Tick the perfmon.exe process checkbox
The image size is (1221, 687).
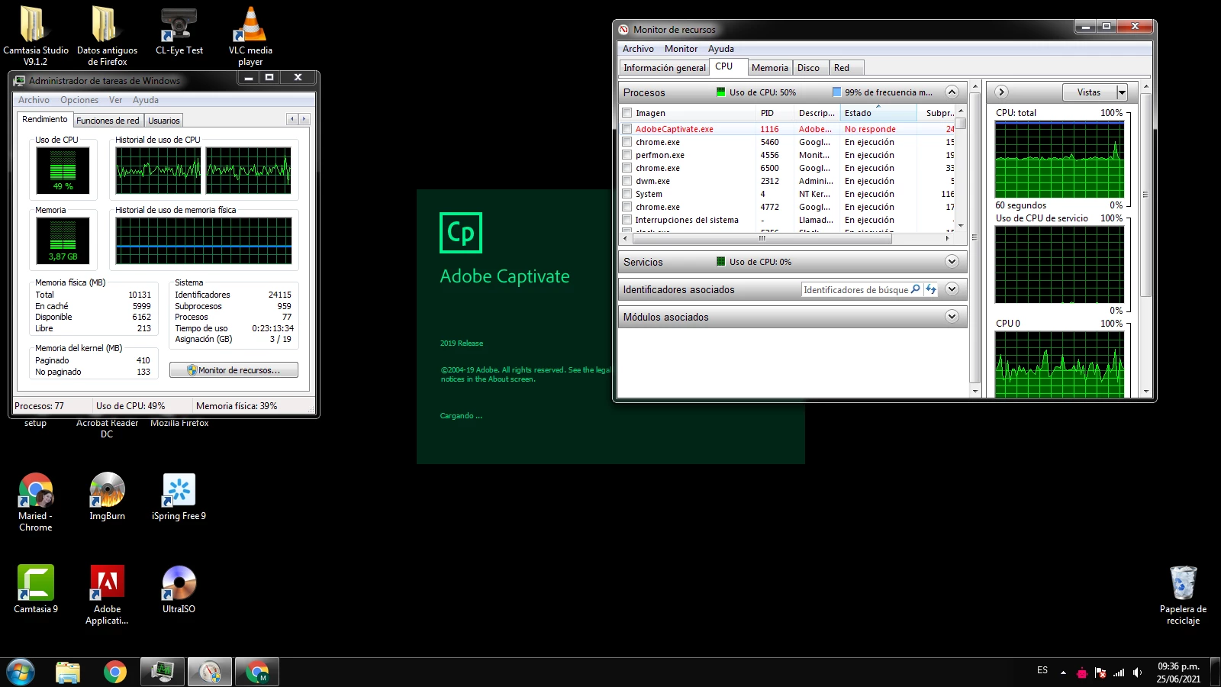(627, 155)
